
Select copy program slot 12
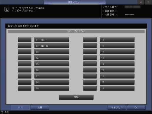point(117,52)
